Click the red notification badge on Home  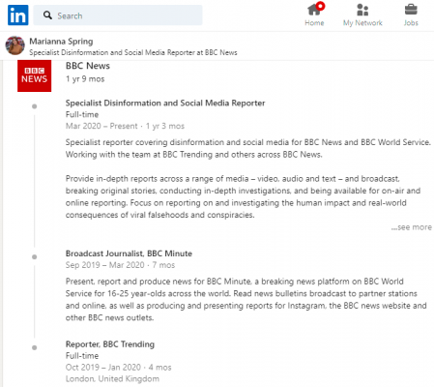click(320, 6)
